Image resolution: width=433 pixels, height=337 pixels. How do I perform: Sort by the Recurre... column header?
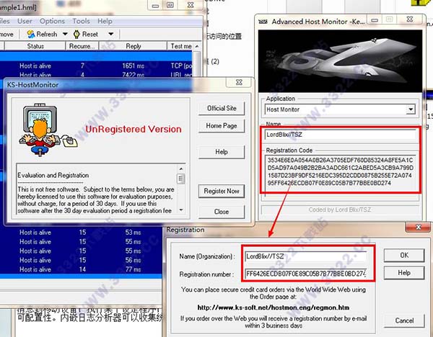pos(82,46)
